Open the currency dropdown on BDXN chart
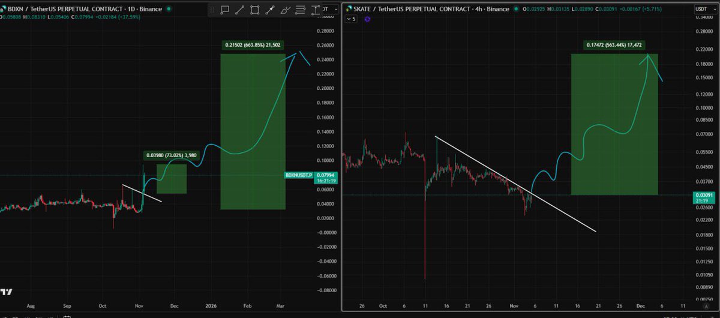The image size is (720, 318). pyautogui.click(x=331, y=9)
